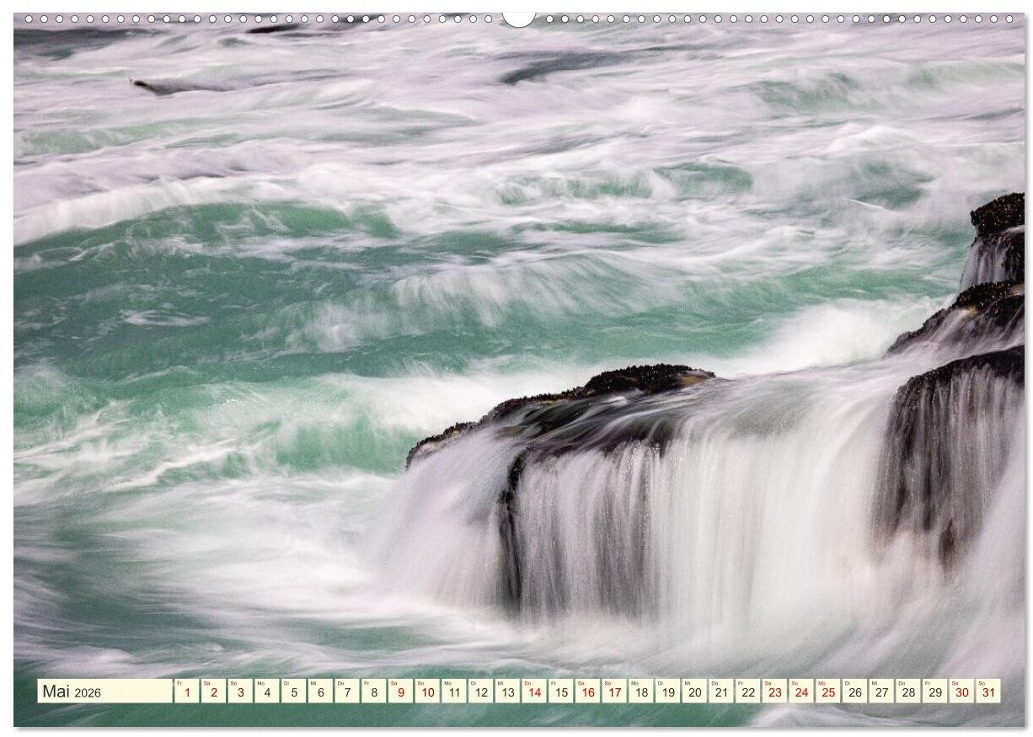Choose date 27 in the calendar row
The height and width of the screenshot is (737, 1033).
pos(881,692)
